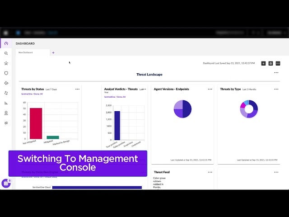The height and width of the screenshot is (217, 289).
Task: Click the trash icon to delete dashboard
Action: coord(270,63)
